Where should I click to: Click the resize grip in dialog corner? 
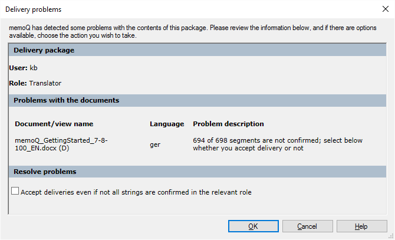[x=391, y=236]
